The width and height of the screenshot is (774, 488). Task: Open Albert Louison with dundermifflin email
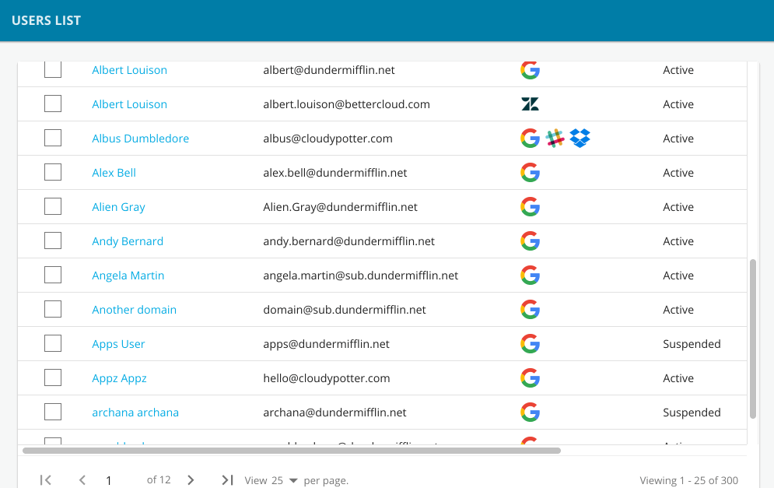(x=129, y=70)
